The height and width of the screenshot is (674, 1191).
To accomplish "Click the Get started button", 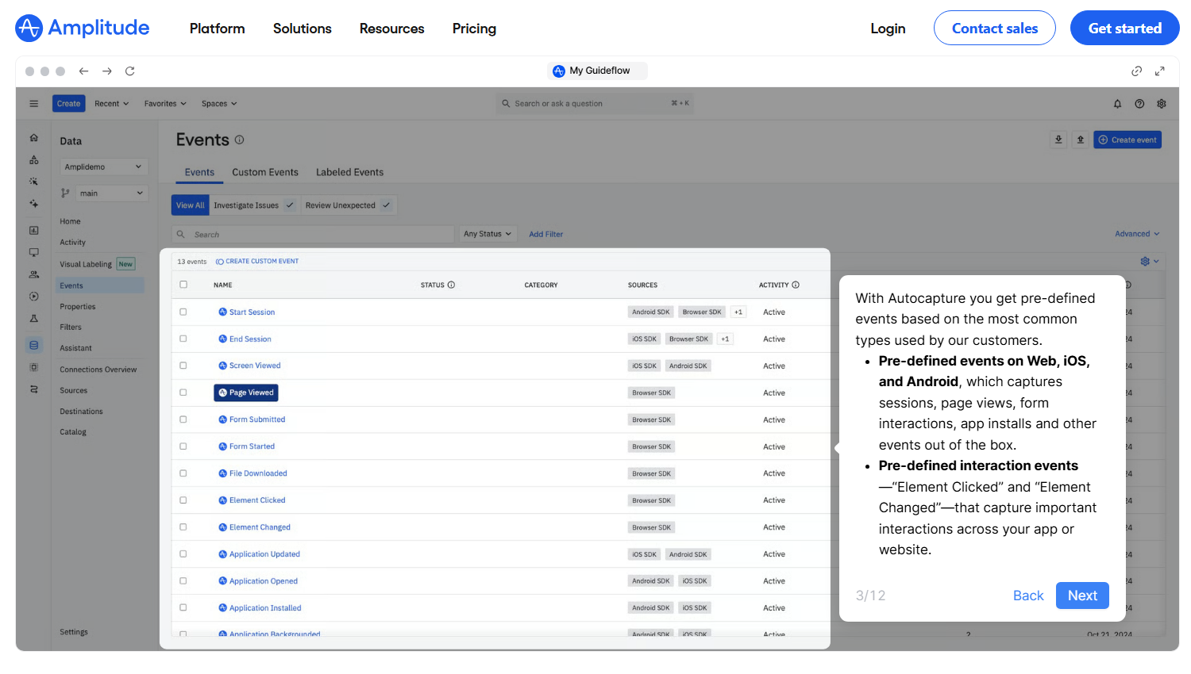I will 1125,28.
